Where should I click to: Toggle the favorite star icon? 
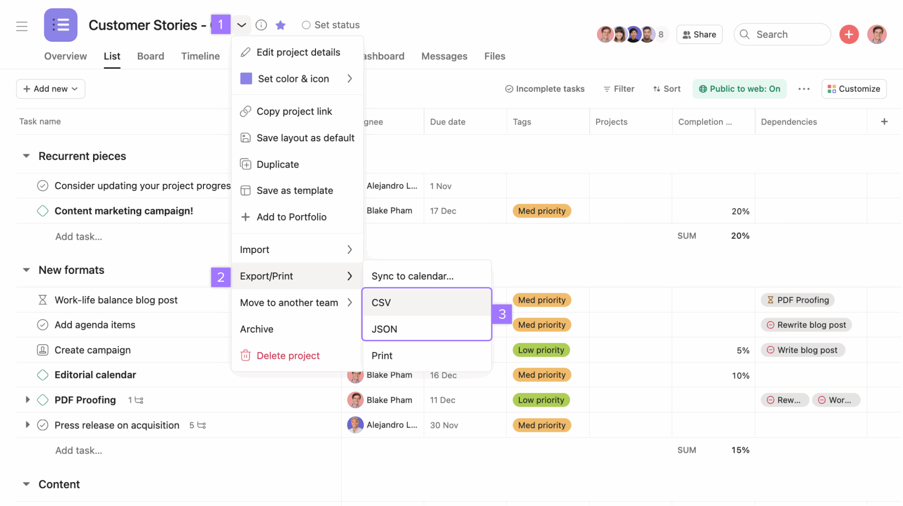click(280, 25)
